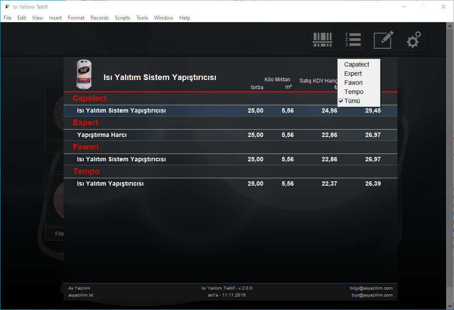
Task: Click the 22,37 price value
Action: pyautogui.click(x=330, y=183)
